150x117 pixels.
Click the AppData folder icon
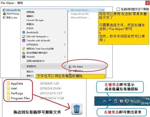8,83
